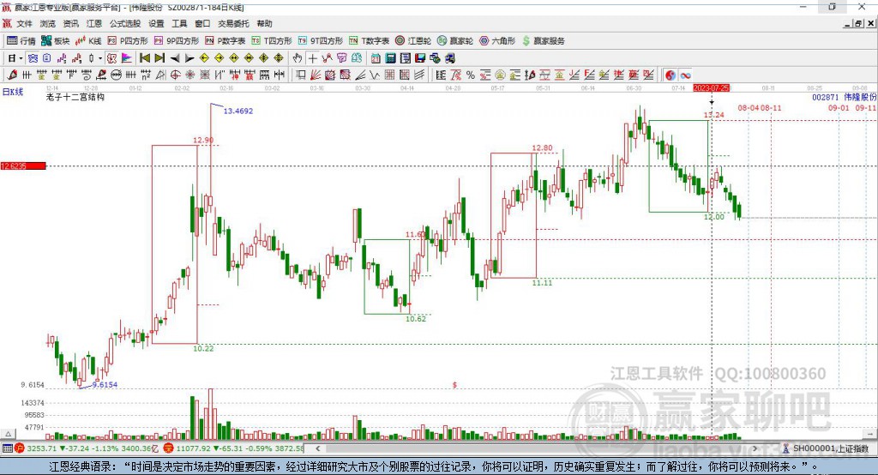Open the 江恩 menu
The width and height of the screenshot is (878, 475).
[94, 23]
